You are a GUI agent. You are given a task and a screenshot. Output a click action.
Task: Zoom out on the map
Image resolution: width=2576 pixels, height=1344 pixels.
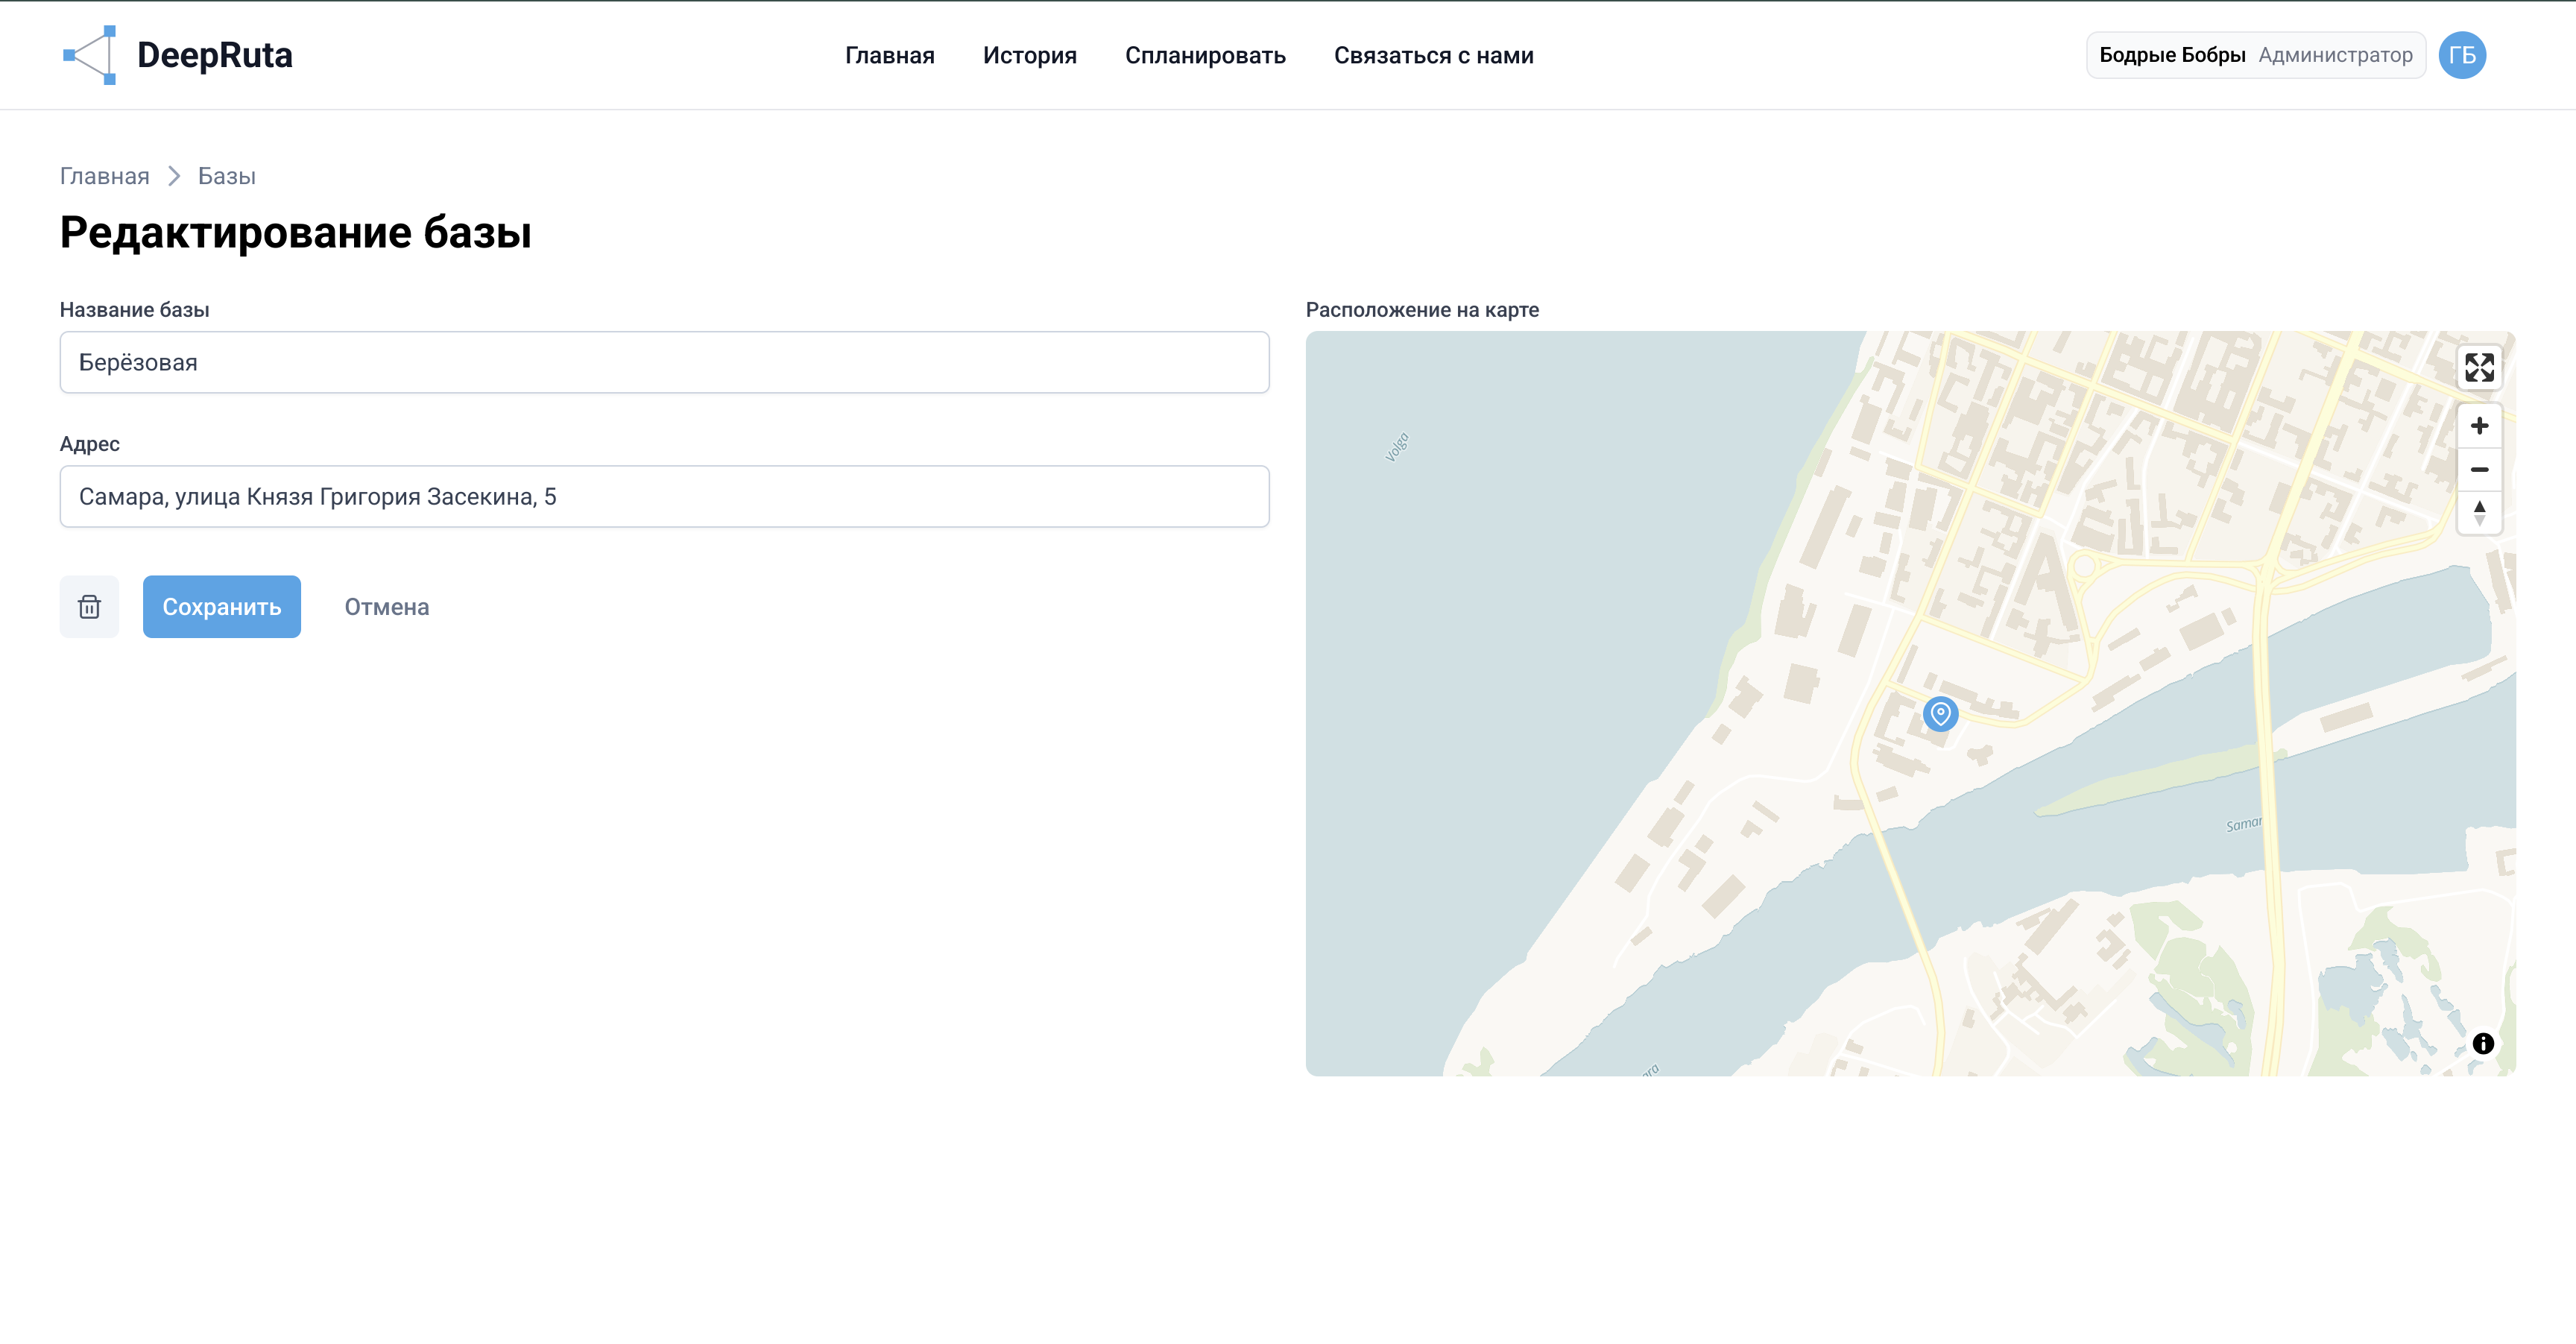point(2479,470)
